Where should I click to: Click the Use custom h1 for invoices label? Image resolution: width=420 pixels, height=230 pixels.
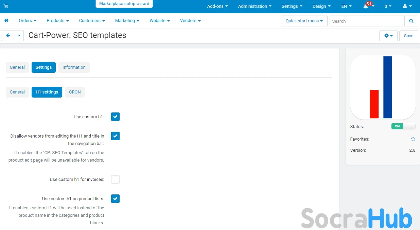pyautogui.click(x=77, y=180)
